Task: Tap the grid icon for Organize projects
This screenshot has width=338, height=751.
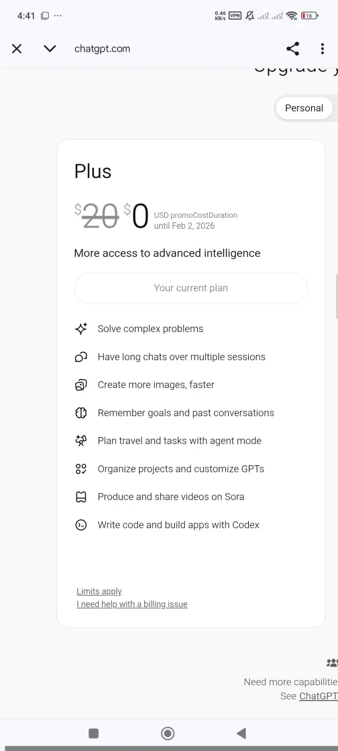Action: (x=81, y=469)
